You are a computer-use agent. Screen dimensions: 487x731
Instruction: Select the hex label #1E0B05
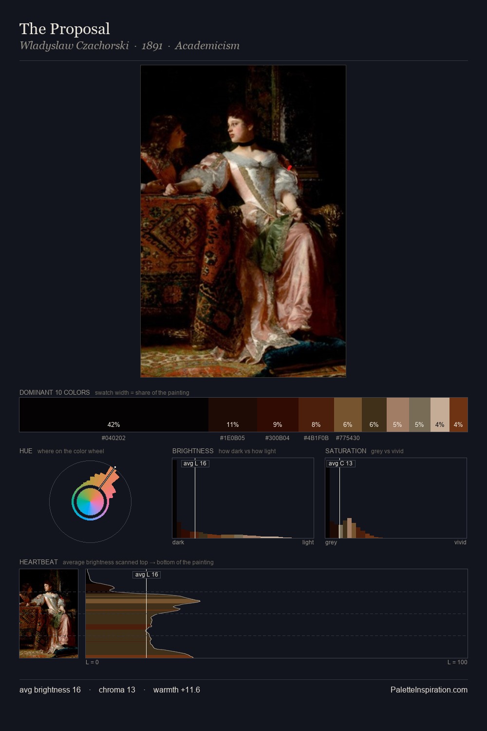point(232,438)
